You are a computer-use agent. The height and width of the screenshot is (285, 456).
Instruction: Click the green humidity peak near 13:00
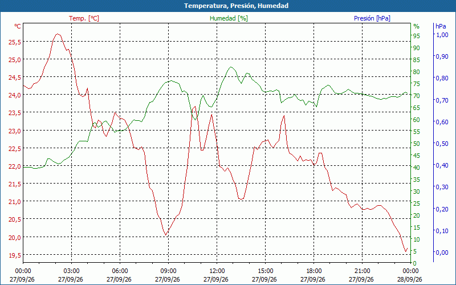[231, 67]
